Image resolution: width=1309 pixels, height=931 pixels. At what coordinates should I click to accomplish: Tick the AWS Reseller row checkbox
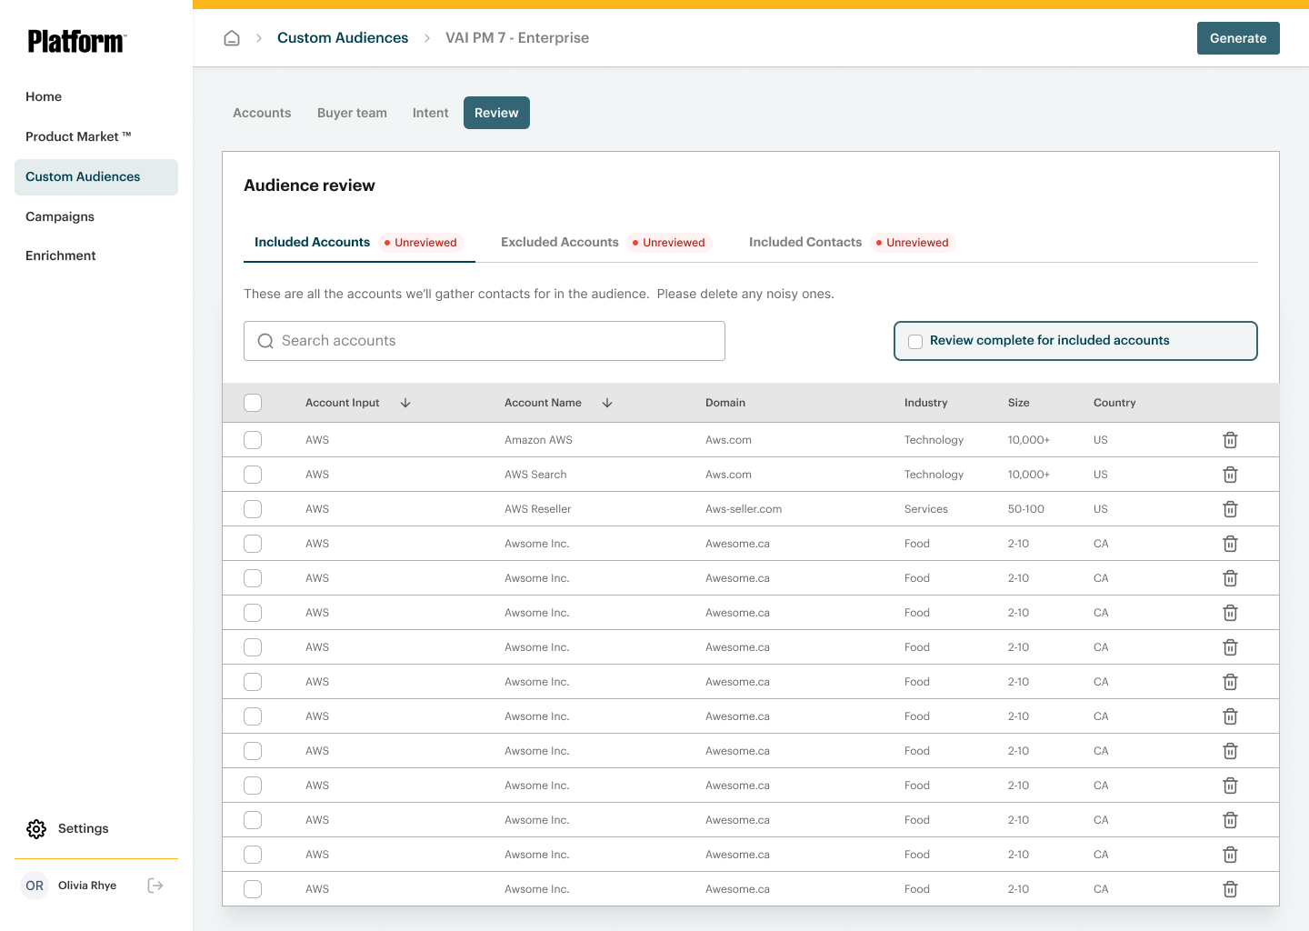click(253, 509)
